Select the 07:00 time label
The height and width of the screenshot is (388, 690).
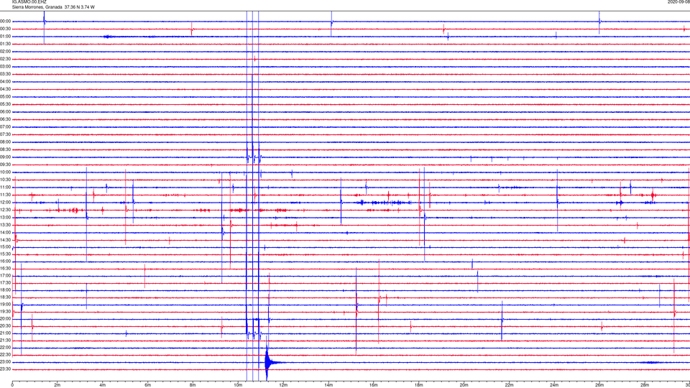(6, 127)
